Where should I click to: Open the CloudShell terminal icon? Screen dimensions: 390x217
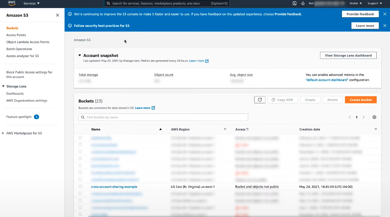coord(294,3)
